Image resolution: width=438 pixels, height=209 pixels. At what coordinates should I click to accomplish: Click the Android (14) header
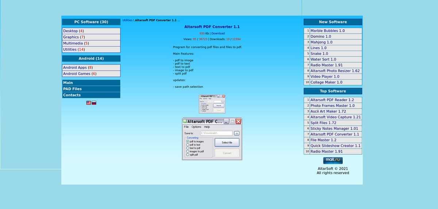click(x=91, y=58)
